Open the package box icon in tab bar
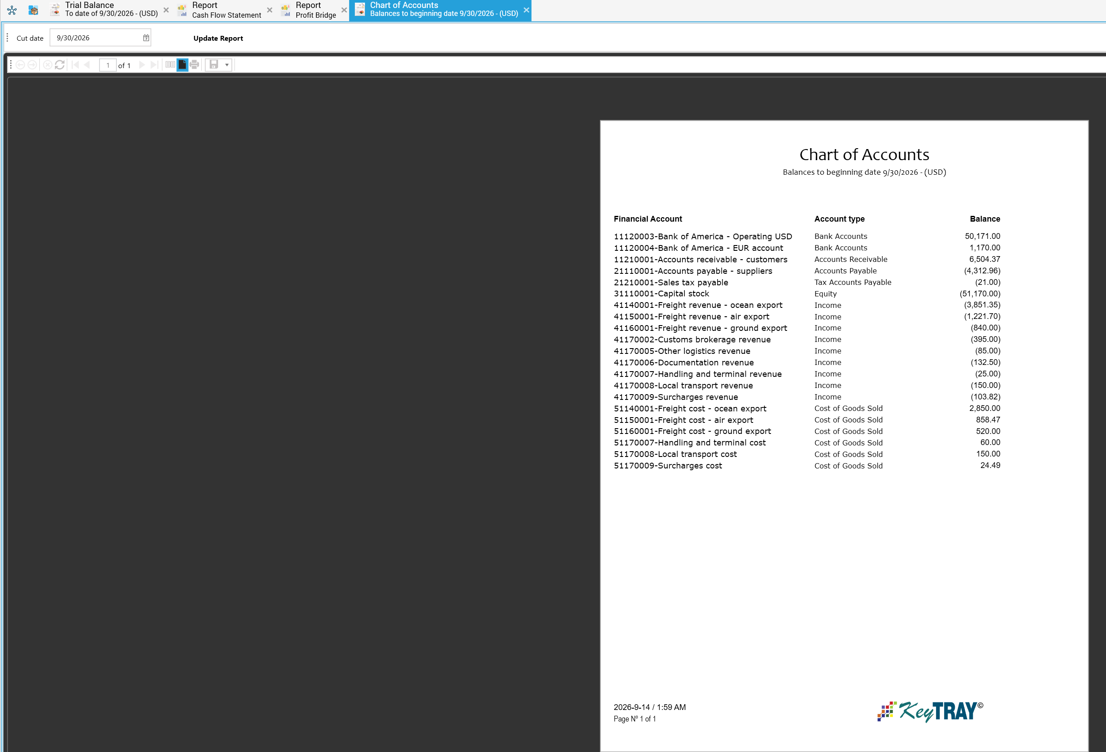1106x752 pixels. click(33, 10)
